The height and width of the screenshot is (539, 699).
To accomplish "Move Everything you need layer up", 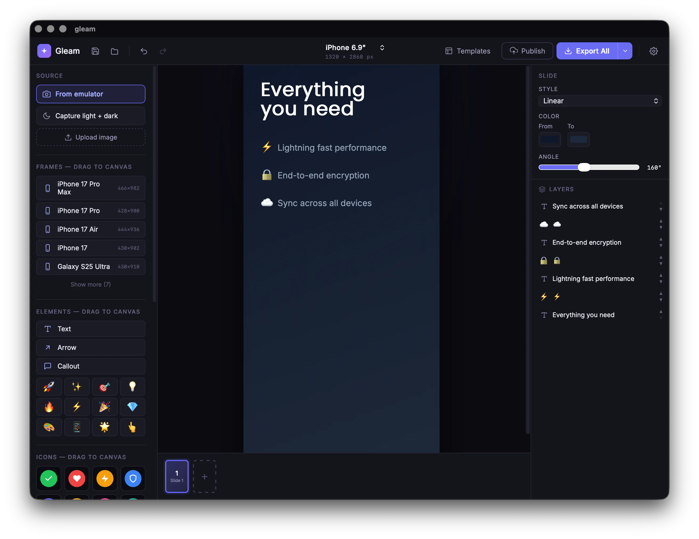I will tap(661, 312).
